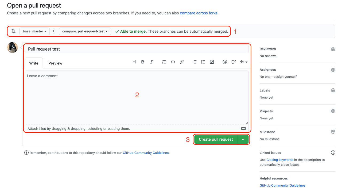The width and height of the screenshot is (342, 192).
Task: Click the pull request title field
Action: click(x=137, y=49)
